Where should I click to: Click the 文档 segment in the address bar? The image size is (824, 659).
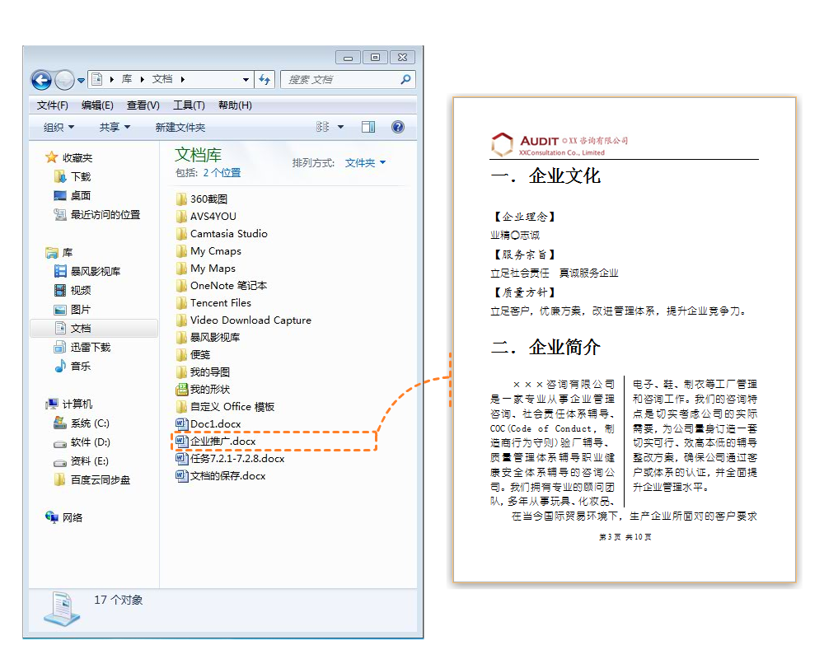point(162,79)
